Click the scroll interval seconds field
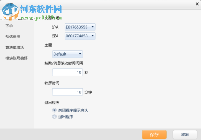Image resolution: width=201 pixels, height=140 pixels. coord(67,72)
